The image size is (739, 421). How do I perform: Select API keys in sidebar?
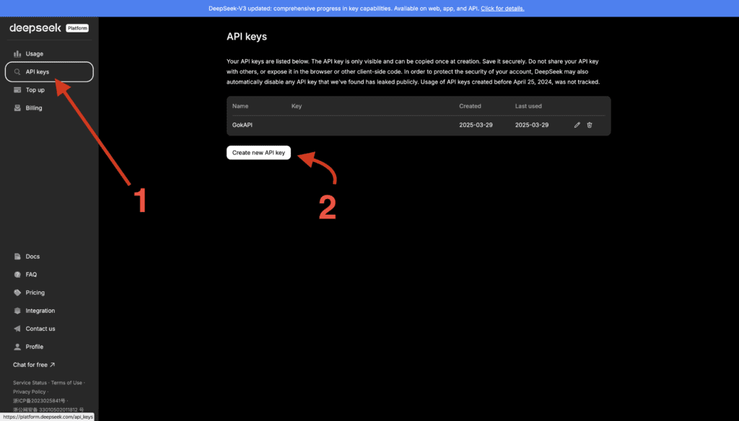click(x=49, y=71)
